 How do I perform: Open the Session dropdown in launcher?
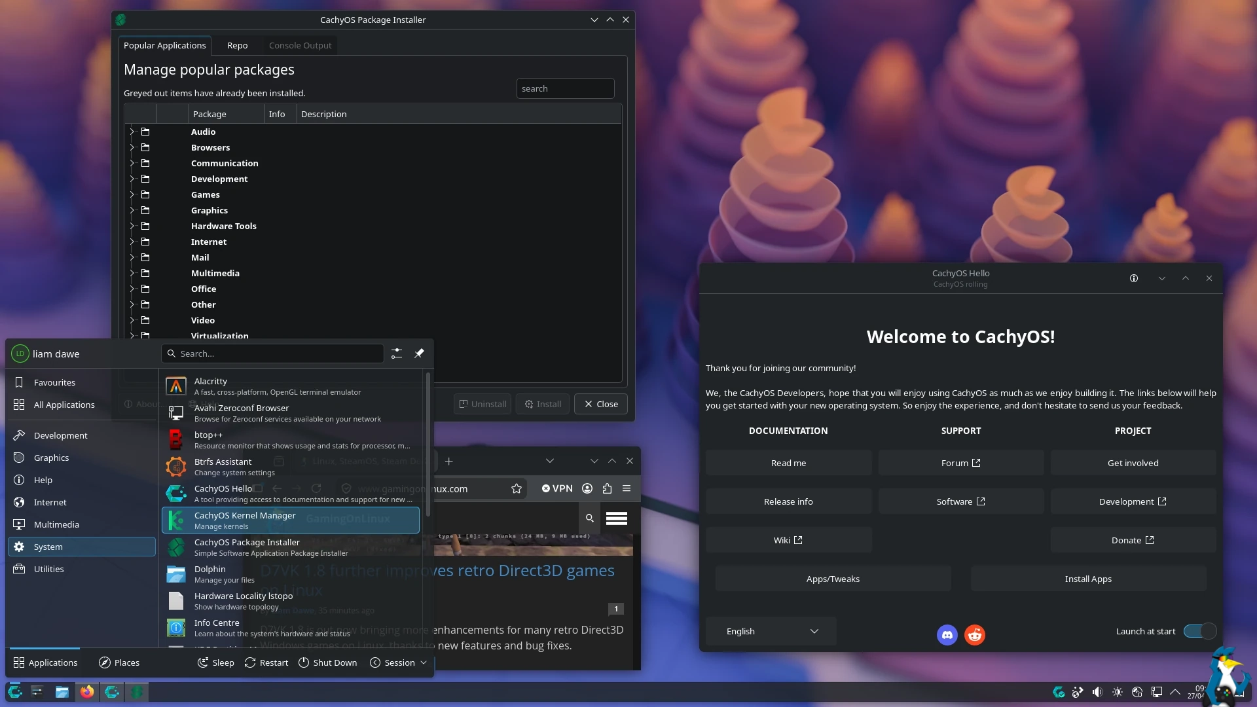tap(399, 662)
